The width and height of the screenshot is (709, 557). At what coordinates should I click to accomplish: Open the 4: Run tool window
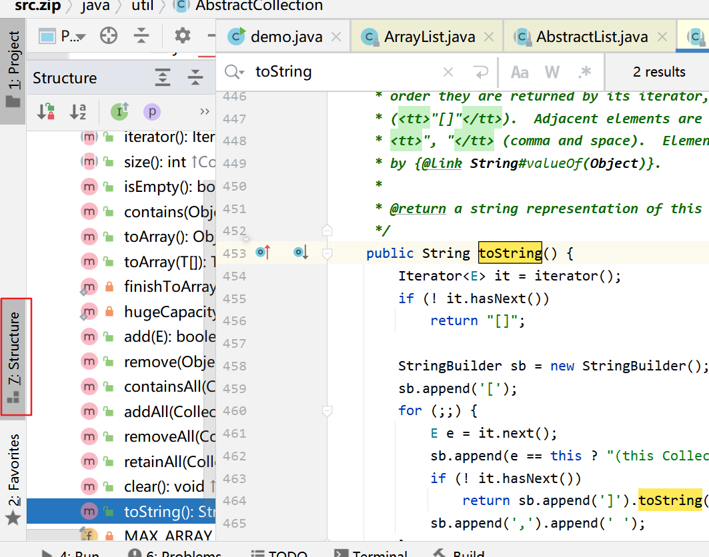coord(71,553)
